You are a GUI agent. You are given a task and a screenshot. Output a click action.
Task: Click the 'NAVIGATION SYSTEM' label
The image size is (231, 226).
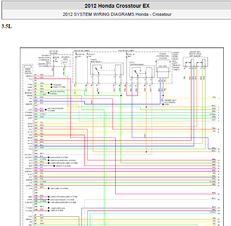point(59,157)
